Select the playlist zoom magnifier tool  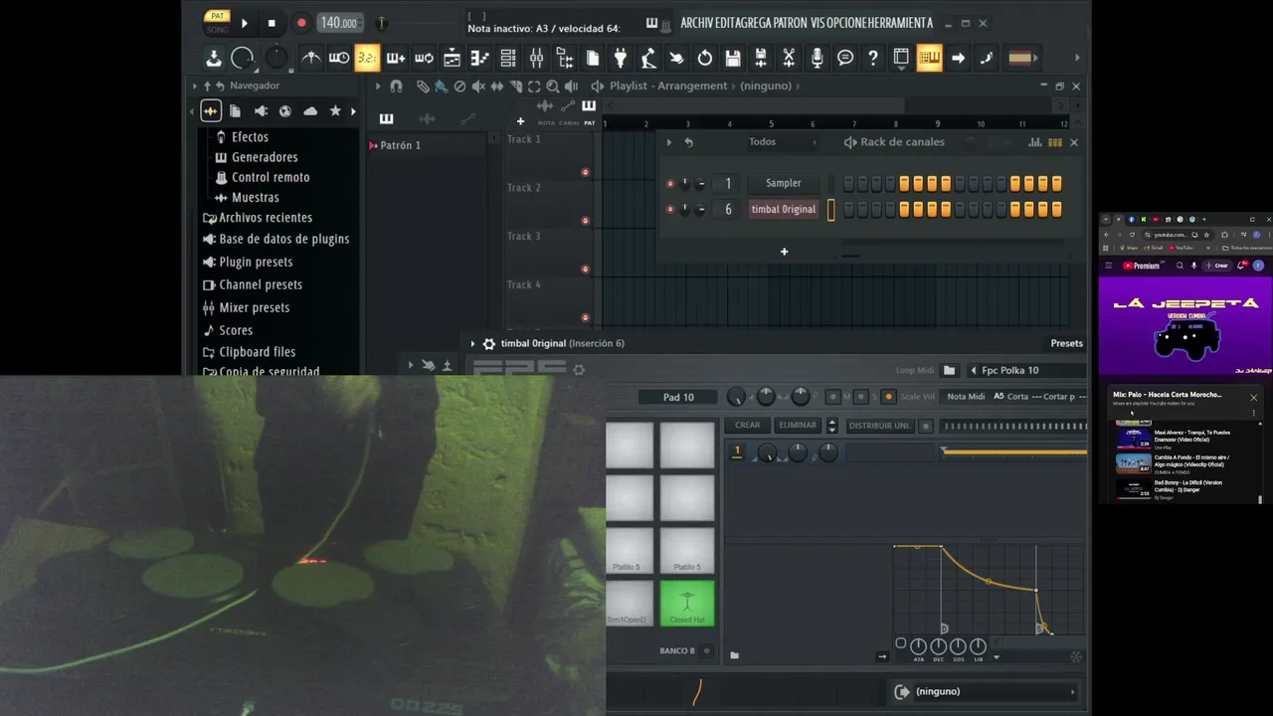553,87
